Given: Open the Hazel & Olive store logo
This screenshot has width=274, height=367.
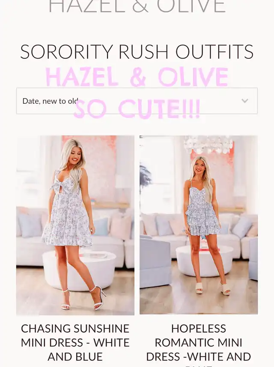Looking at the screenshot, I should 137,6.
